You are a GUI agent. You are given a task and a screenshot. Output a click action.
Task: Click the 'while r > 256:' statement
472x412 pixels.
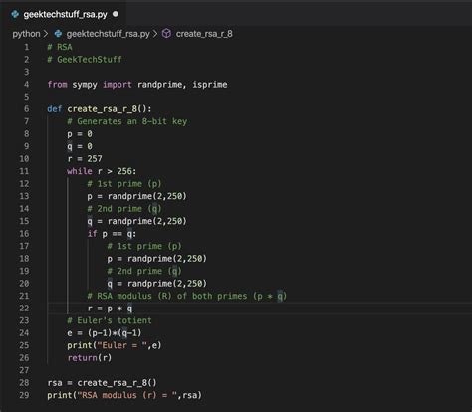tap(102, 171)
